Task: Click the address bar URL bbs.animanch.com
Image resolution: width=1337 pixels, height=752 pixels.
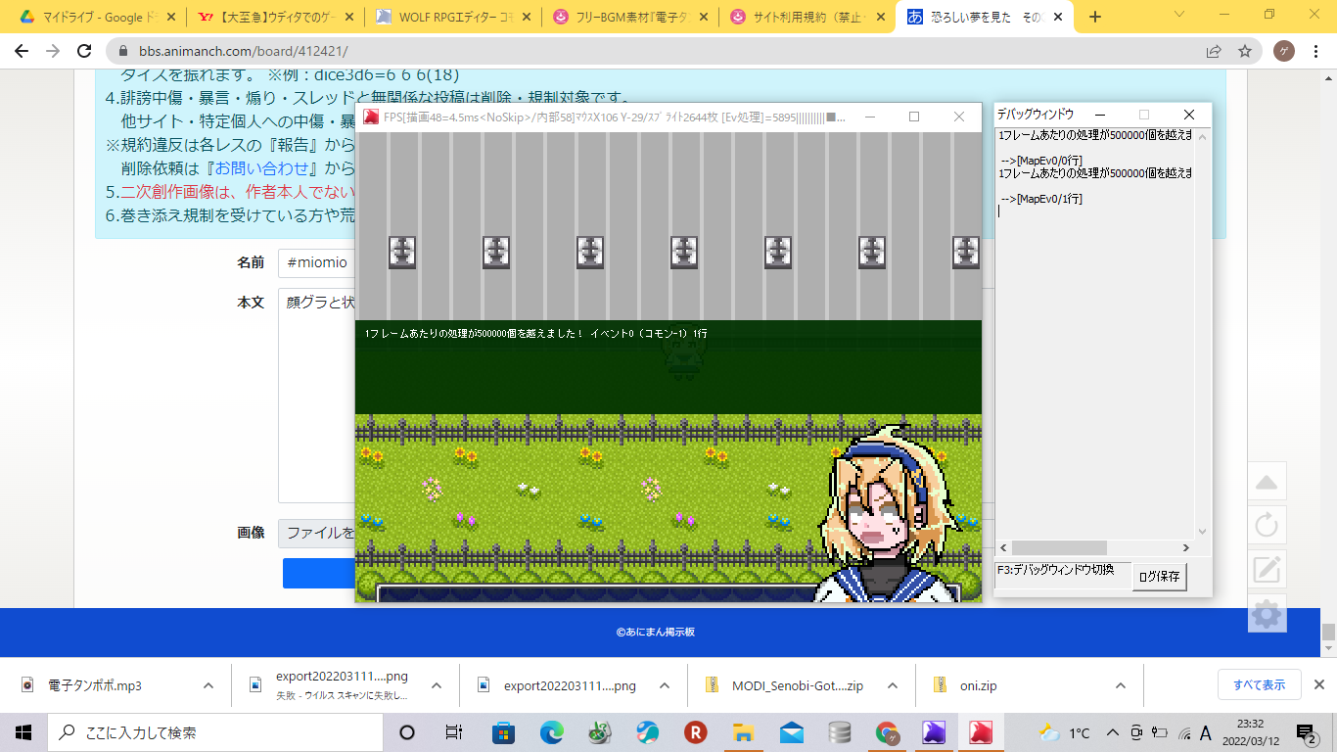Action: pos(243,51)
